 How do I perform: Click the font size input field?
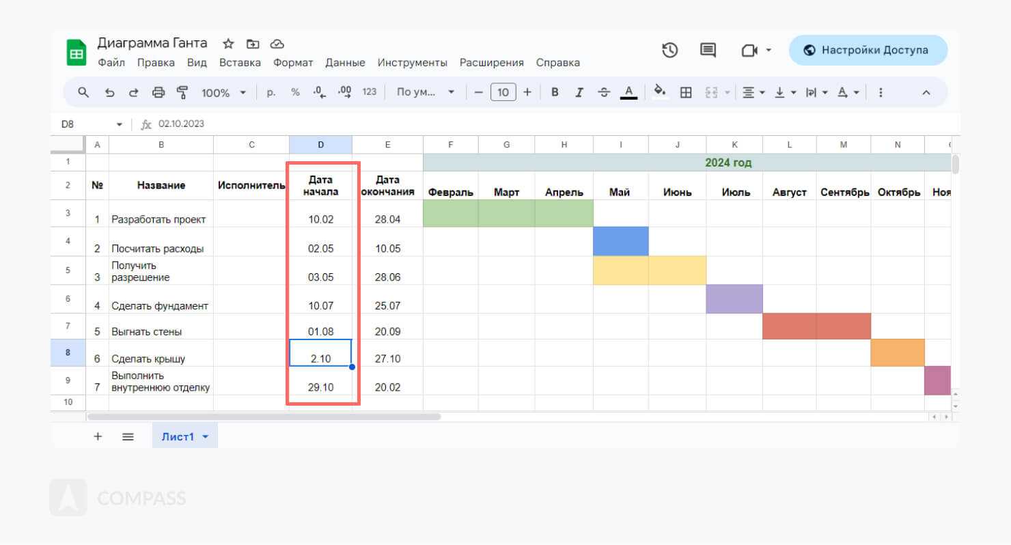pyautogui.click(x=503, y=92)
